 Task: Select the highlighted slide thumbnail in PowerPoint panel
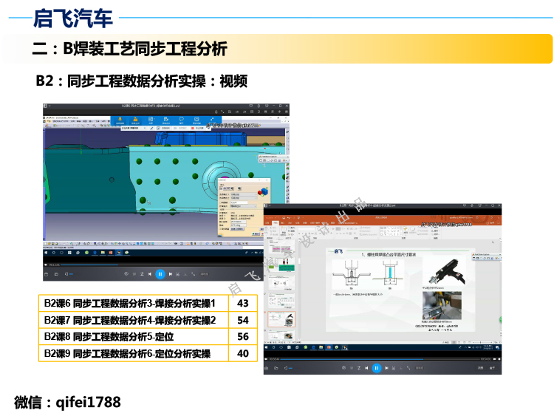tap(281, 319)
